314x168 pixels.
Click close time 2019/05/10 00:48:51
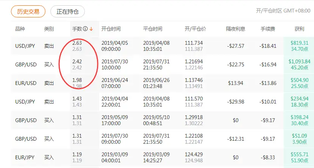pyautogui.click(x=156, y=120)
